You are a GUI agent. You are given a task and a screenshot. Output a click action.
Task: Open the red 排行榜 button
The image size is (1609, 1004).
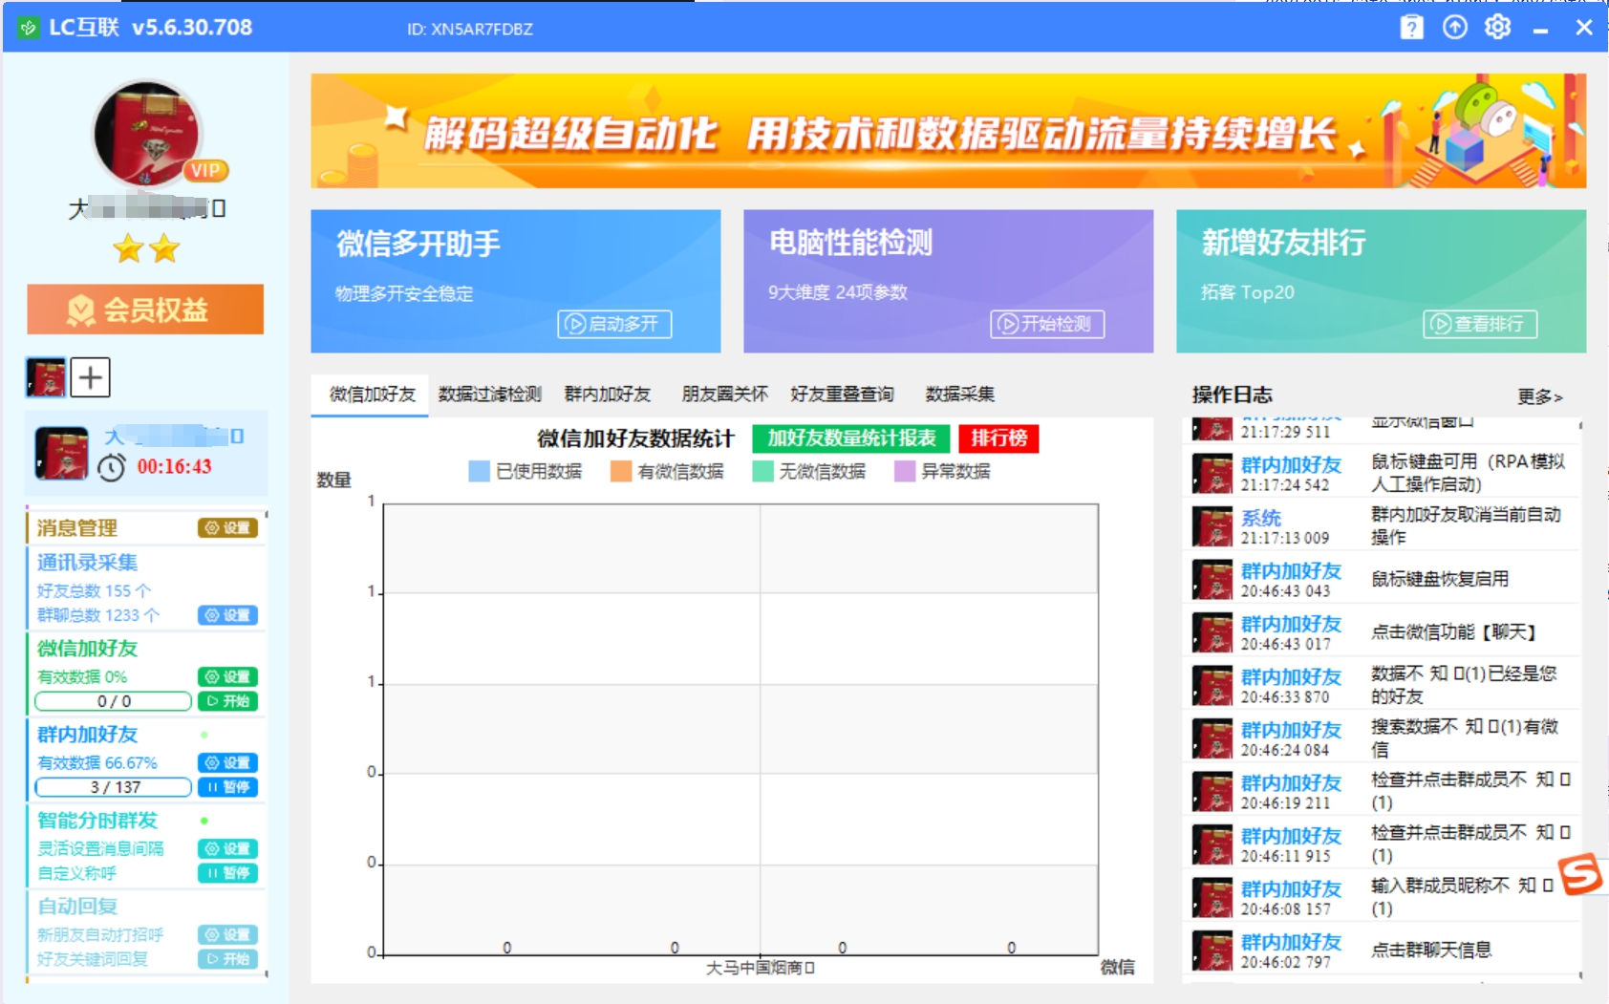point(999,438)
